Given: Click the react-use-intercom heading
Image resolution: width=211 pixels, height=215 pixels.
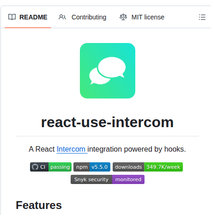Looking at the screenshot, I should pos(107,123).
